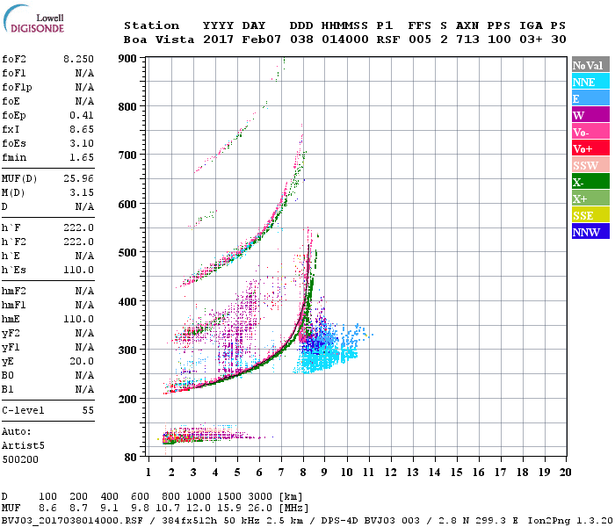Select the NNE cyan legend swatch

click(x=590, y=82)
